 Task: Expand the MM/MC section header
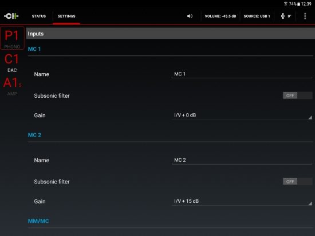coord(38,221)
